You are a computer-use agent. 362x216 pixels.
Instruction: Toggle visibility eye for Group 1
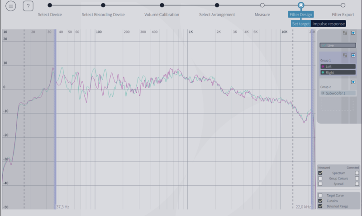pos(353,55)
